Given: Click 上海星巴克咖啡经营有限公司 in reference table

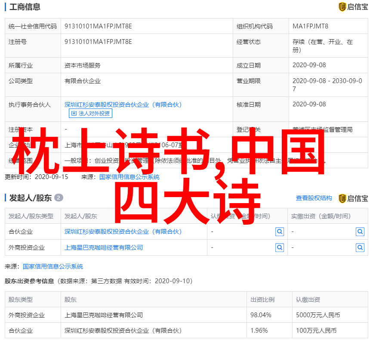Looking at the screenshot, I should pos(104,315).
